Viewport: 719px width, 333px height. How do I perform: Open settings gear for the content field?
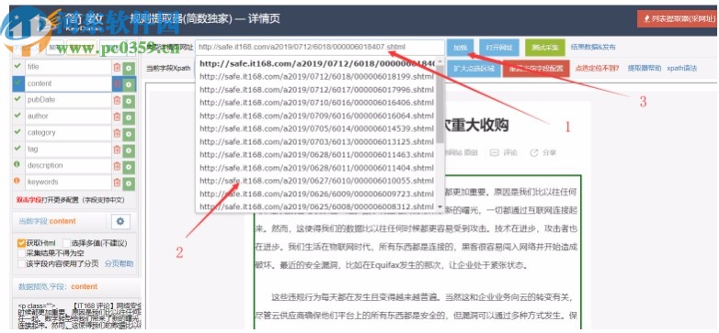129,84
